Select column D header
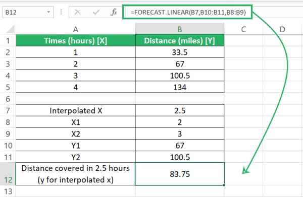The height and width of the screenshot is (197, 303). pos(282,29)
